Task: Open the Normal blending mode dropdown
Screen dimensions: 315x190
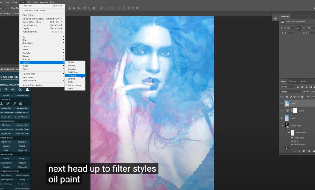Action: tap(291, 91)
